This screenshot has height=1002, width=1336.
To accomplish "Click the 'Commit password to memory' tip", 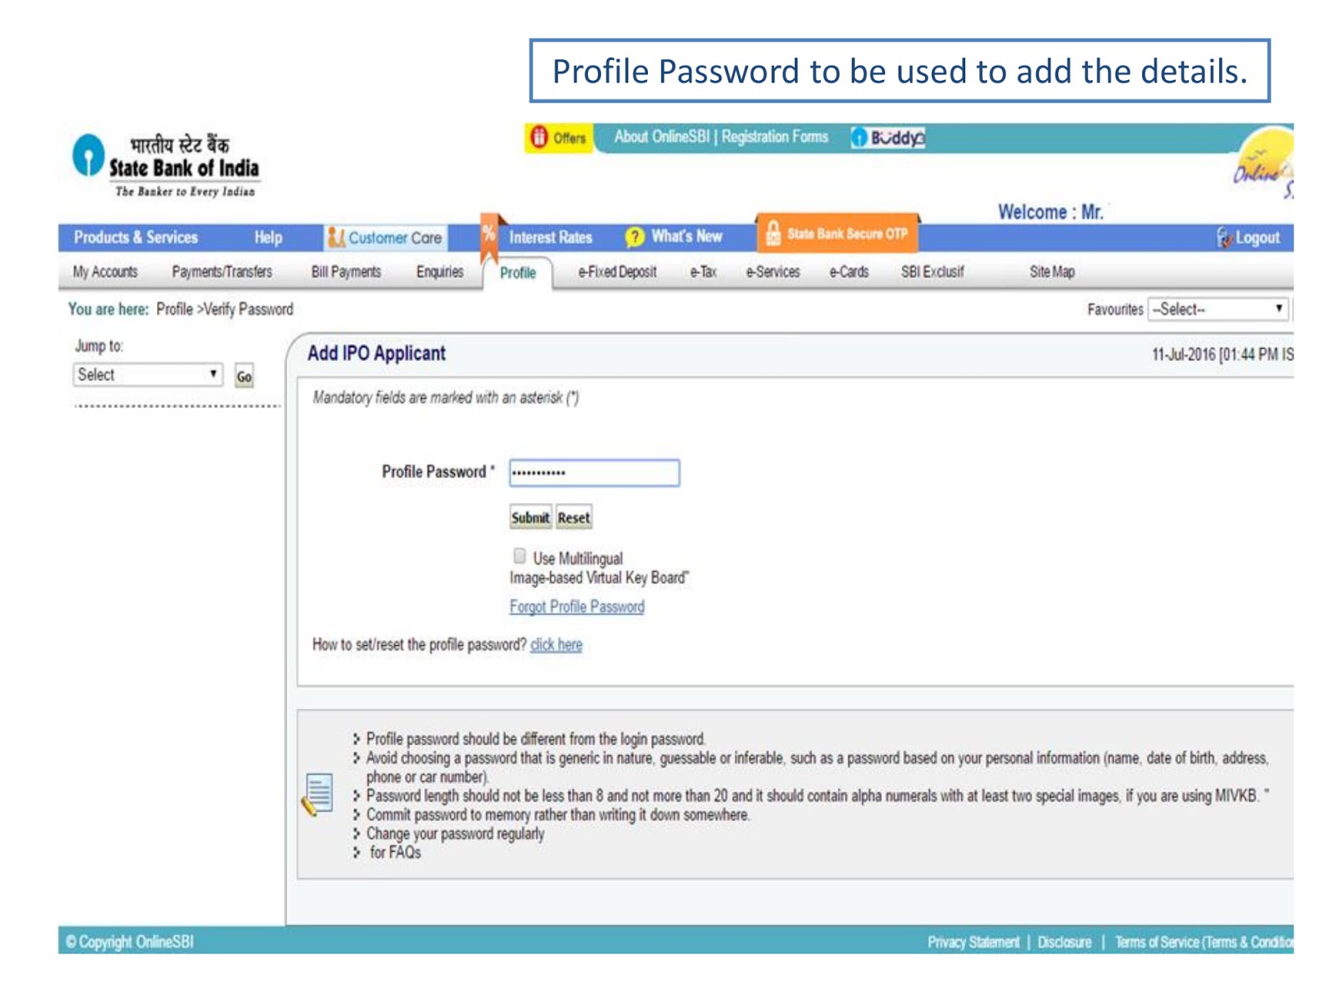I will click(x=558, y=815).
